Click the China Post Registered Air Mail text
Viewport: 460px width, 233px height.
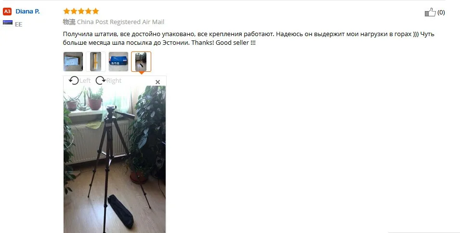120,22
